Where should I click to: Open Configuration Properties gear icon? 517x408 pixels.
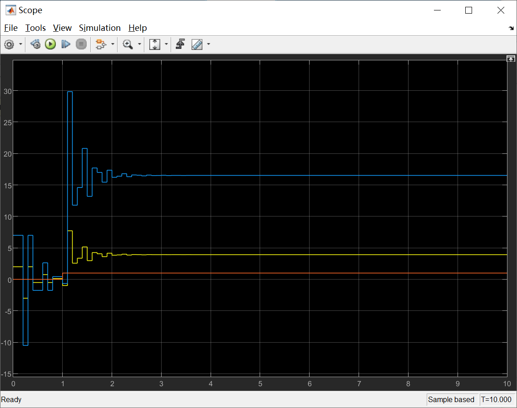point(9,44)
